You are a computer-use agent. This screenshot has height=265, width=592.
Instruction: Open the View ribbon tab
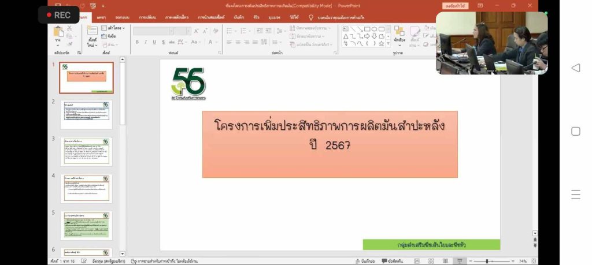[275, 17]
